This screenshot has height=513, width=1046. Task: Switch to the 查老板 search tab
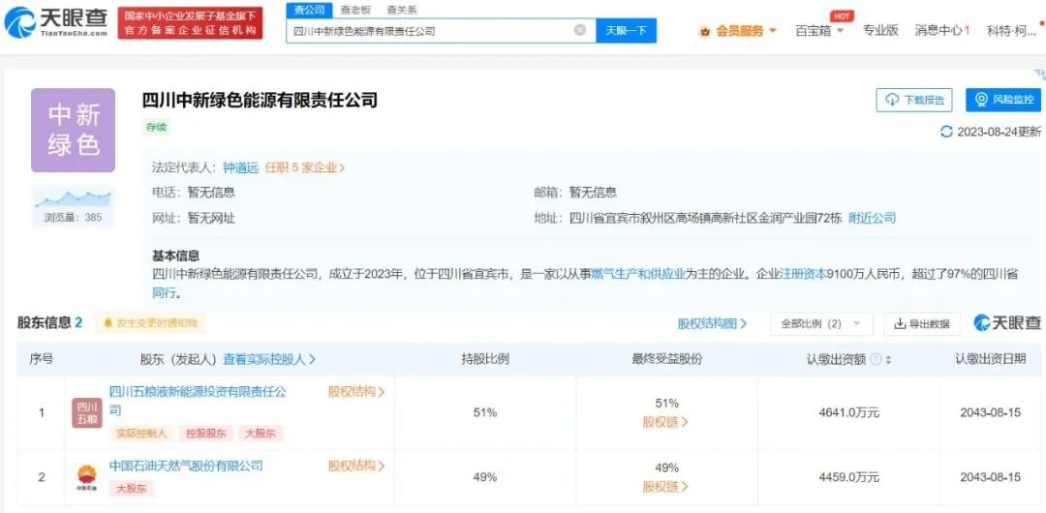point(354,10)
